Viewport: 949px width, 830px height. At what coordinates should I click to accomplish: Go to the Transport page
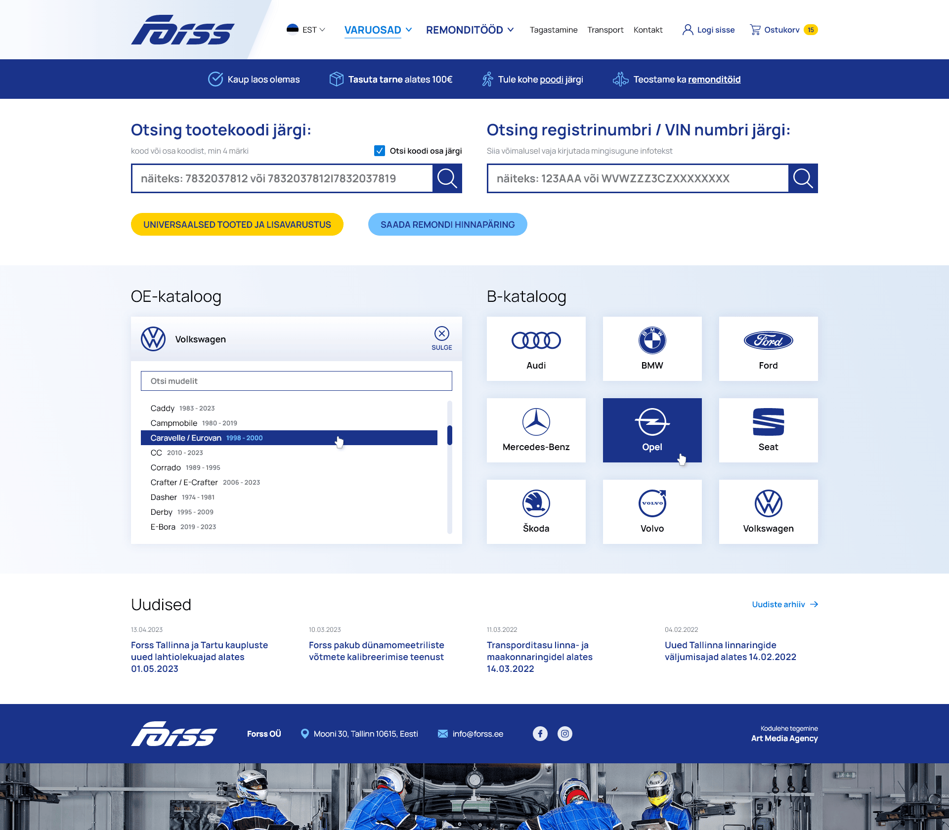605,30
